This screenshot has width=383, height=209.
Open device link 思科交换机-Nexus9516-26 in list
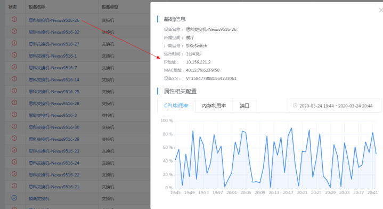[x=54, y=20]
